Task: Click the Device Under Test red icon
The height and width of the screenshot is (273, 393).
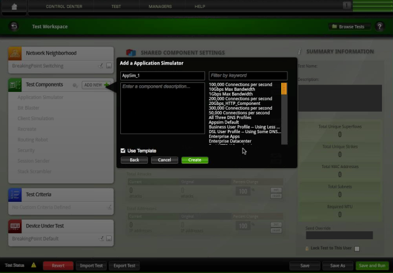Action: (15, 226)
